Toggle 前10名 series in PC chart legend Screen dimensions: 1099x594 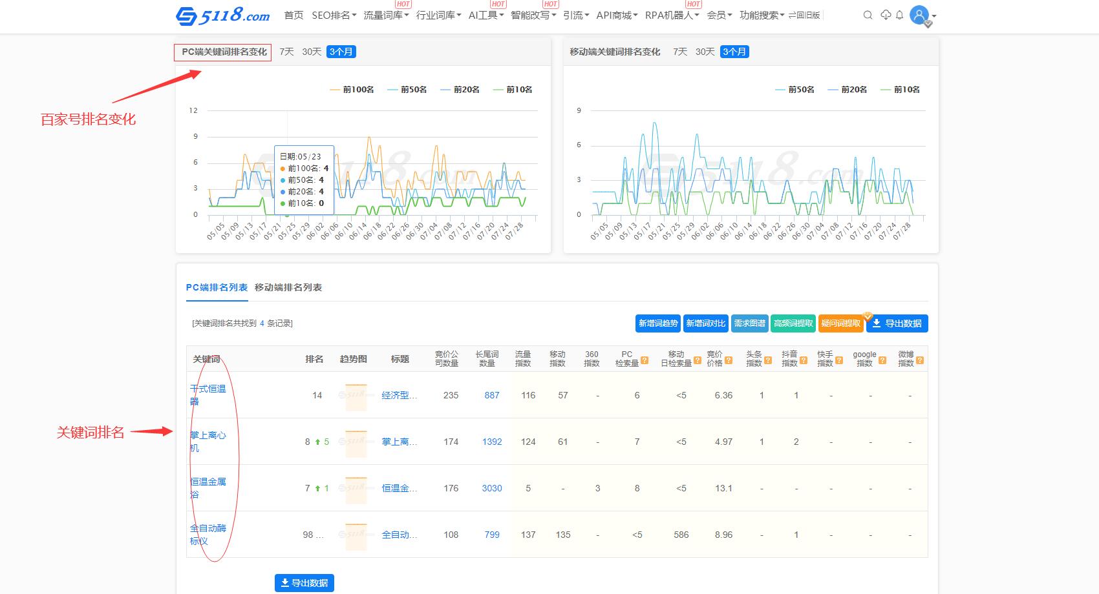pyautogui.click(x=512, y=90)
